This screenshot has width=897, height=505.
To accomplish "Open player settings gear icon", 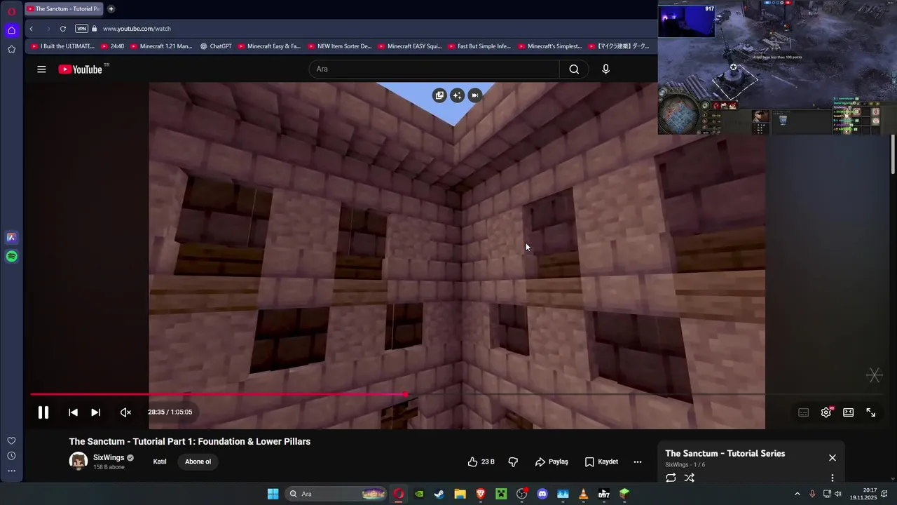I will pos(826,412).
